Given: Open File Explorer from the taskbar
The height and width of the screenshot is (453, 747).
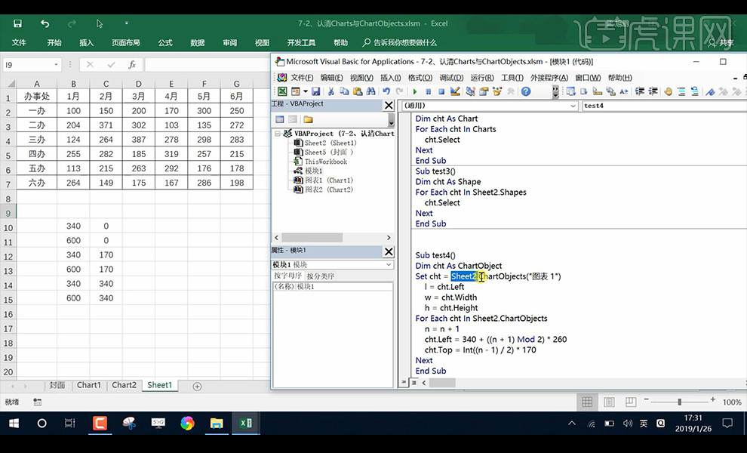Looking at the screenshot, I should click(x=217, y=423).
